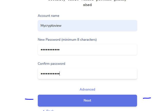Focus the Account name input field
This screenshot has width=164, height=111.
87,26
